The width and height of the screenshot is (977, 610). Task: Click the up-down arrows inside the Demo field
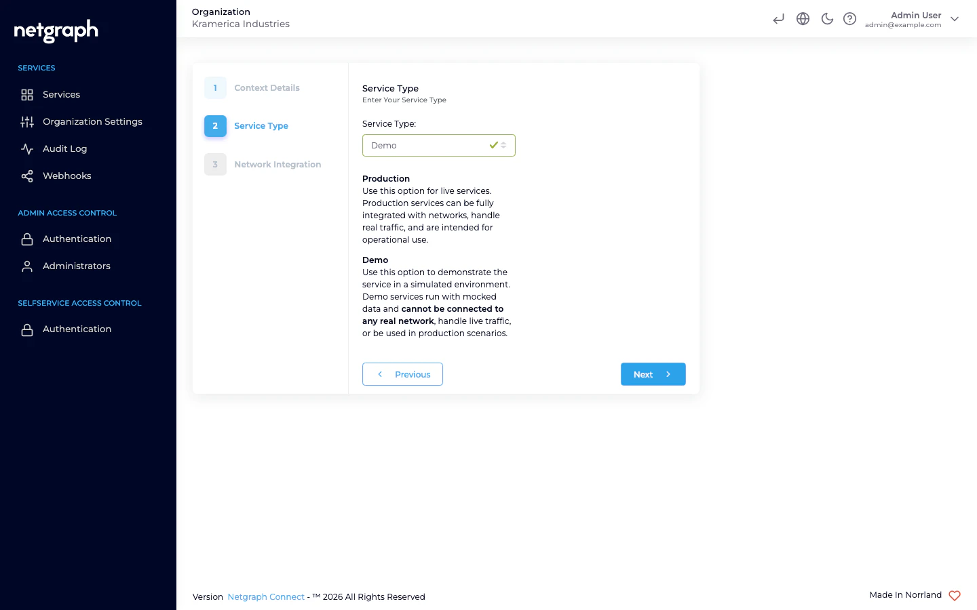503,145
